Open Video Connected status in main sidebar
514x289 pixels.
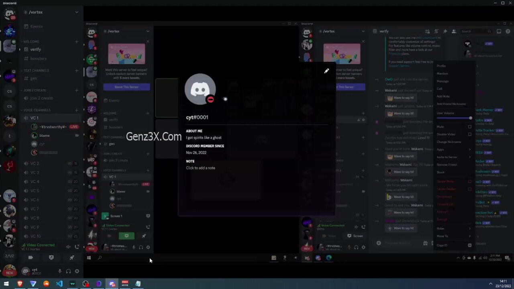point(41,245)
